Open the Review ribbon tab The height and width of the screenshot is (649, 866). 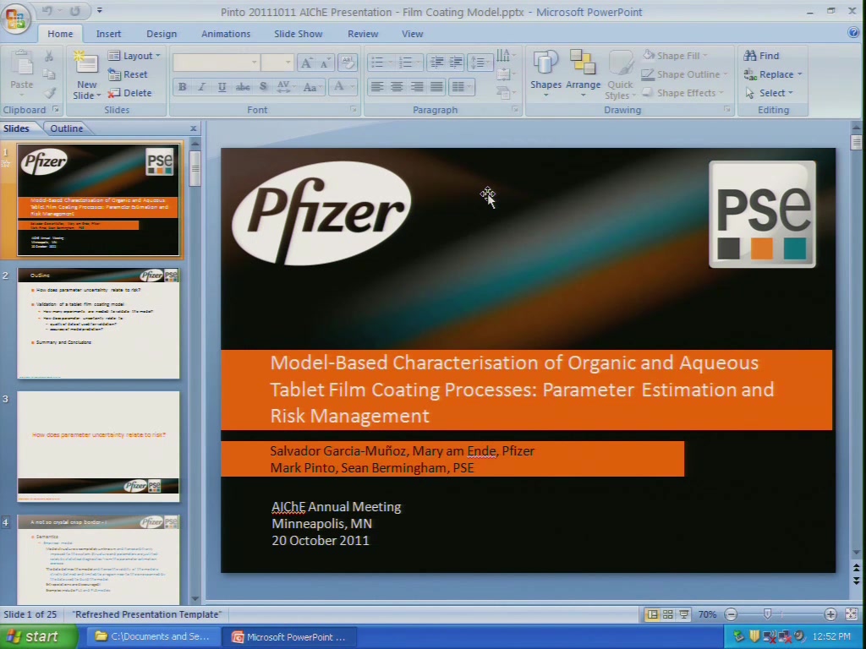pyautogui.click(x=362, y=34)
